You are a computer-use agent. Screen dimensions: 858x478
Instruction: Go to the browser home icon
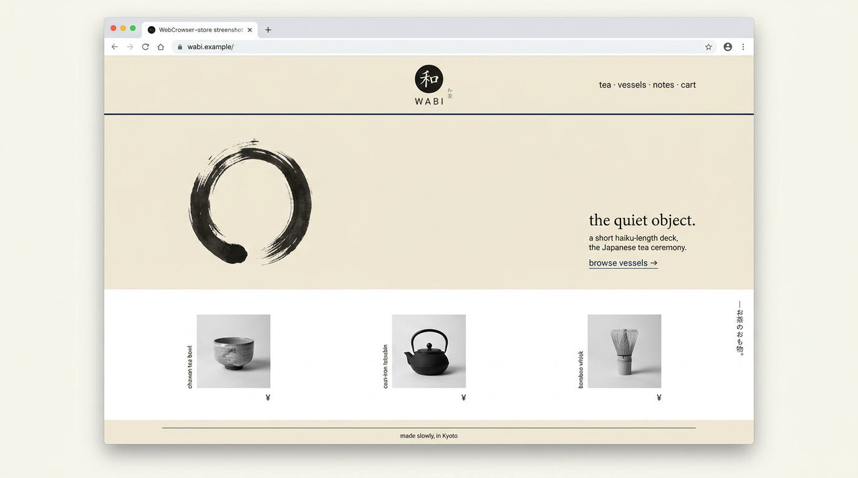(x=161, y=47)
